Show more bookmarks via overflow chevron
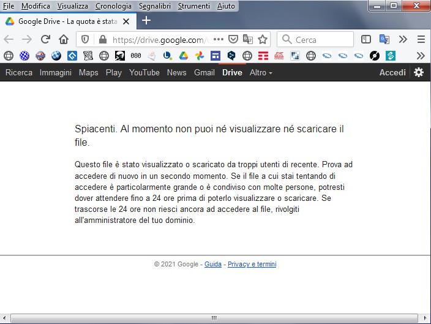The width and height of the screenshot is (431, 324). coord(421,56)
